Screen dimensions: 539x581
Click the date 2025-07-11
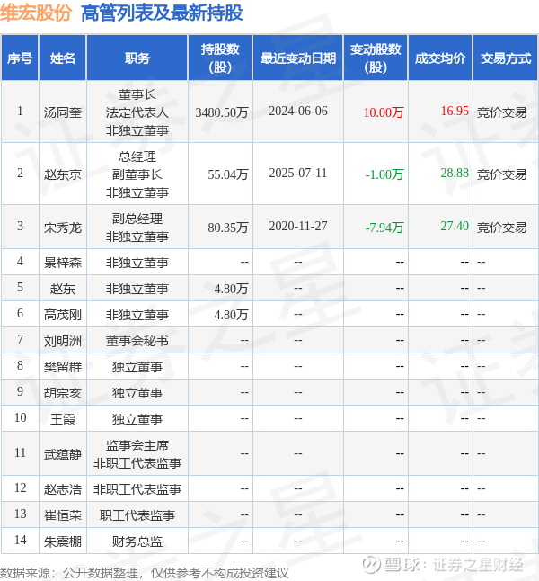point(298,173)
